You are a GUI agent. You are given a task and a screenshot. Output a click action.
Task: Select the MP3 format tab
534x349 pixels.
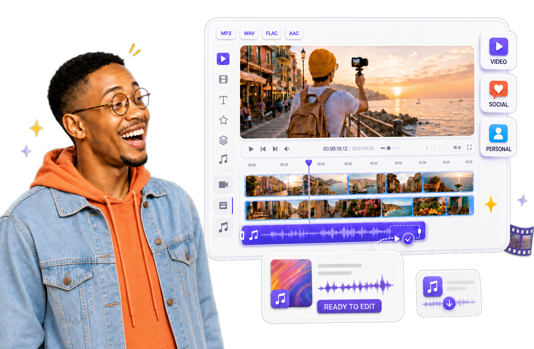click(x=226, y=33)
